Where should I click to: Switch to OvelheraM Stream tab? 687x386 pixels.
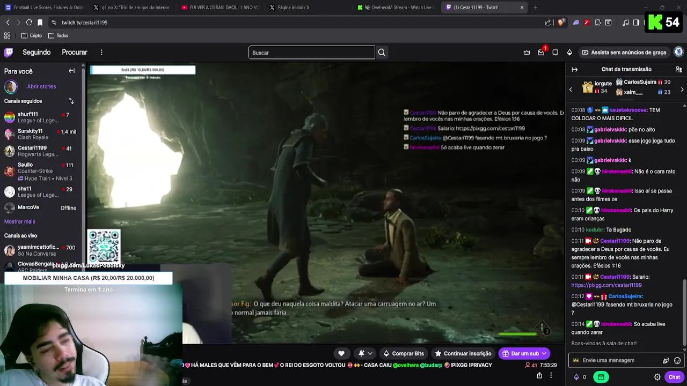click(396, 8)
